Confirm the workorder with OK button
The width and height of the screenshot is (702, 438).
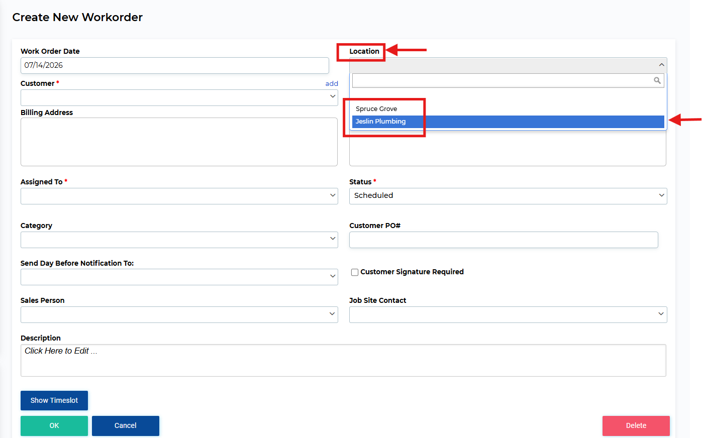(x=54, y=425)
